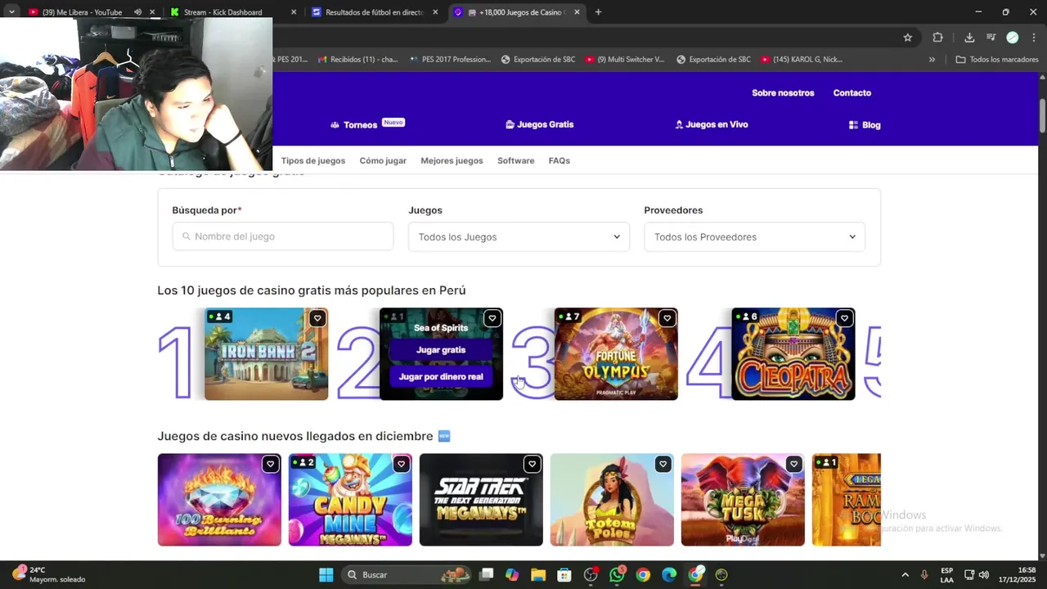
Task: Open the Windows Start button
Action: pyautogui.click(x=326, y=574)
